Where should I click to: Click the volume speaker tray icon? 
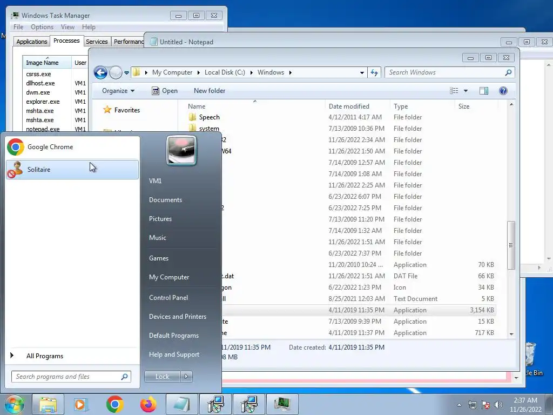click(x=498, y=405)
